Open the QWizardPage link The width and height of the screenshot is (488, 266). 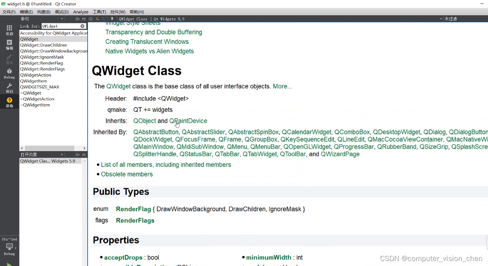(340, 154)
